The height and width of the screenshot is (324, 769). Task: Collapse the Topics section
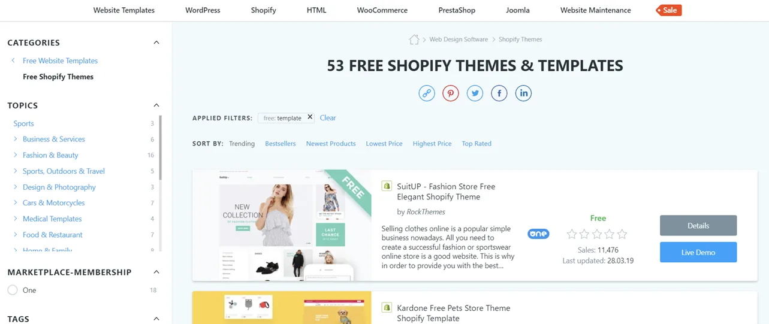point(156,105)
